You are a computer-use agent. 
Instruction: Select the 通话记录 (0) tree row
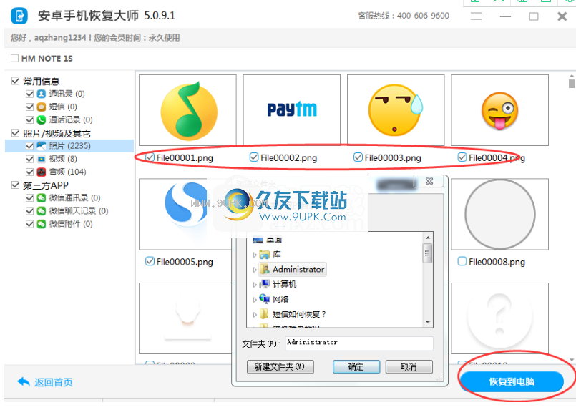click(x=69, y=119)
